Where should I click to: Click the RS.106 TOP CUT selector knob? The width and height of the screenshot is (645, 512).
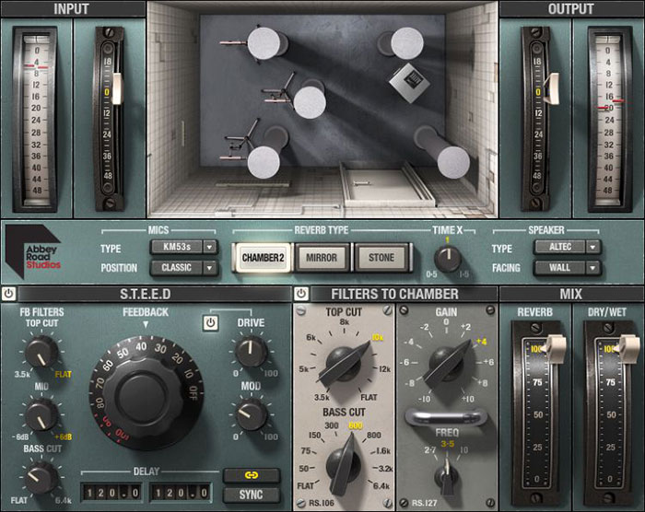coord(344,364)
